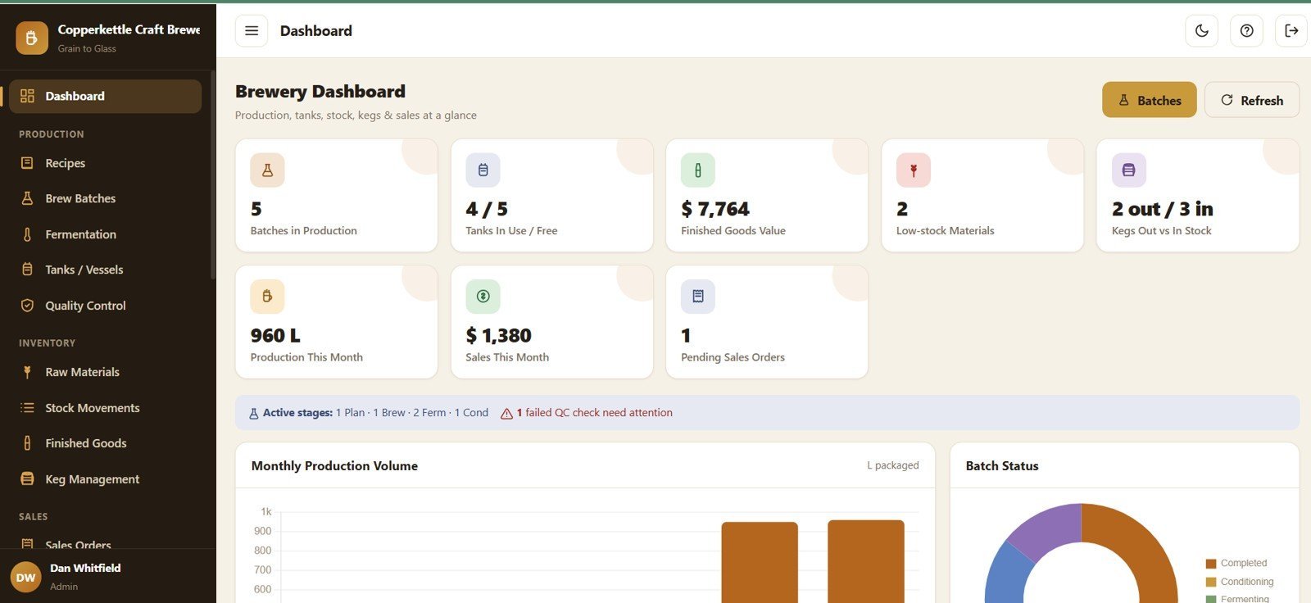
Task: Go to Brew Batches page
Action: tap(105, 198)
